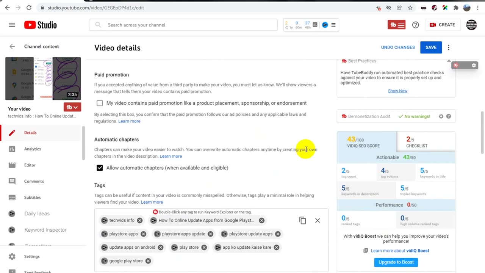Click the SAVE button
The width and height of the screenshot is (485, 273).
click(x=431, y=47)
